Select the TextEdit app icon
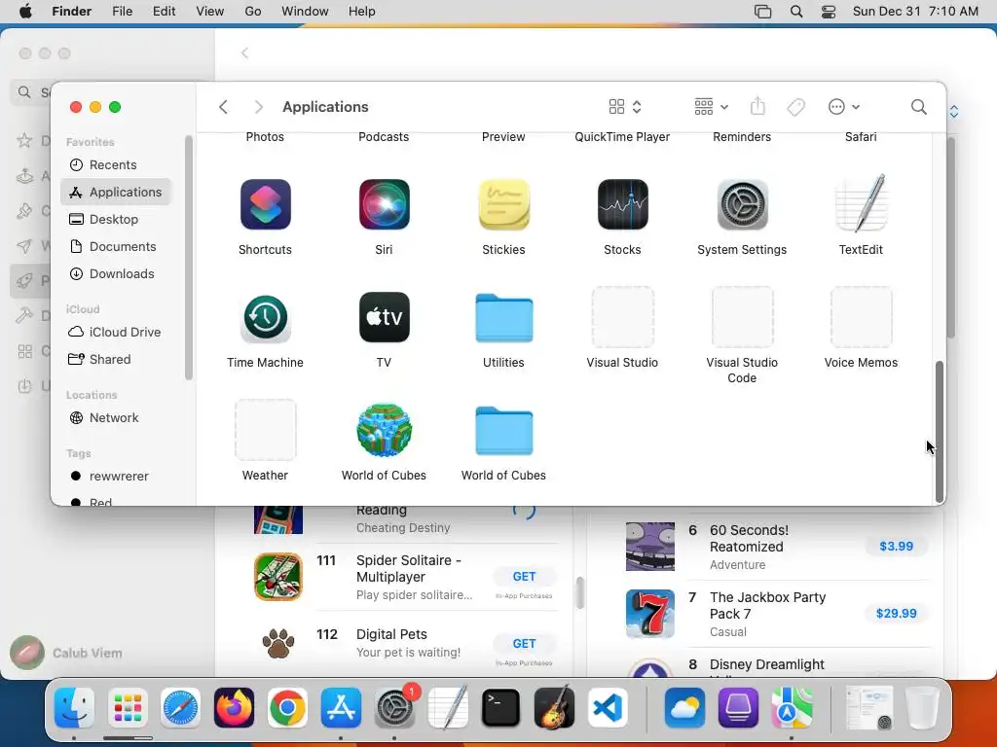This screenshot has width=997, height=747. click(861, 203)
